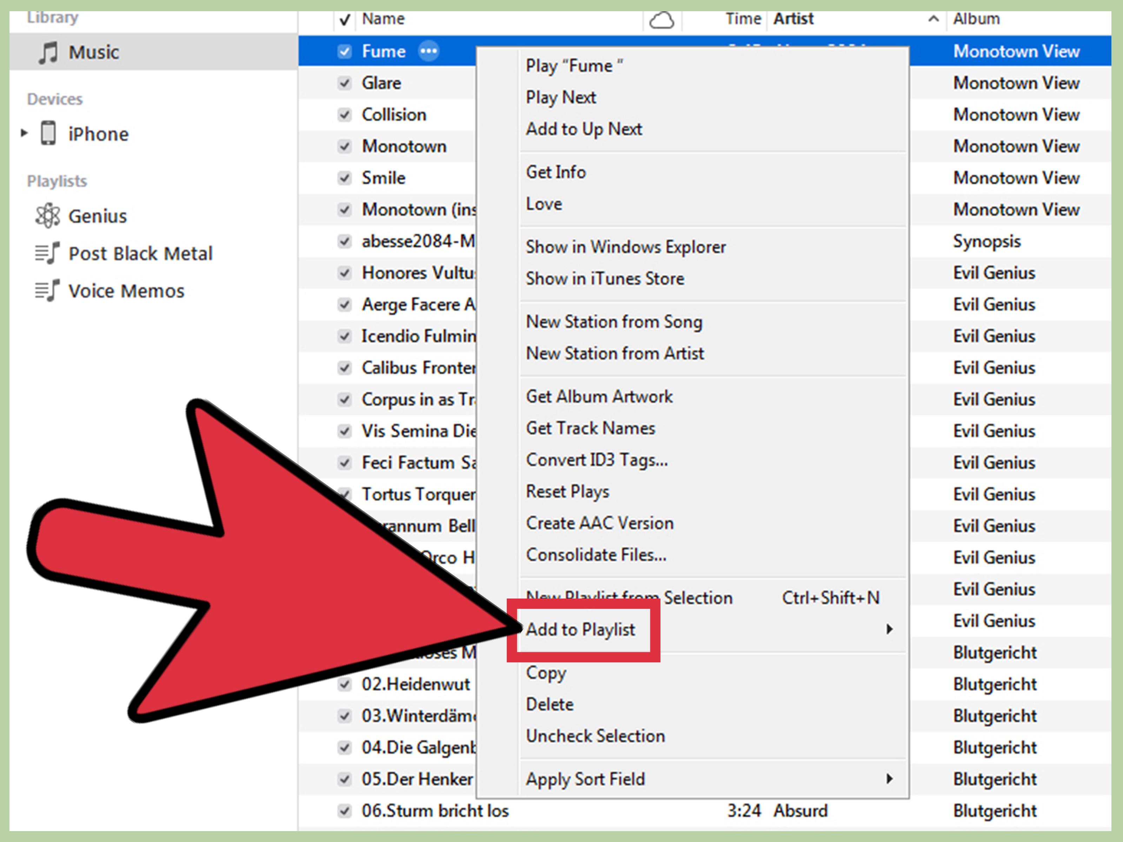Sort by the Name column header
The width and height of the screenshot is (1123, 842).
click(383, 19)
